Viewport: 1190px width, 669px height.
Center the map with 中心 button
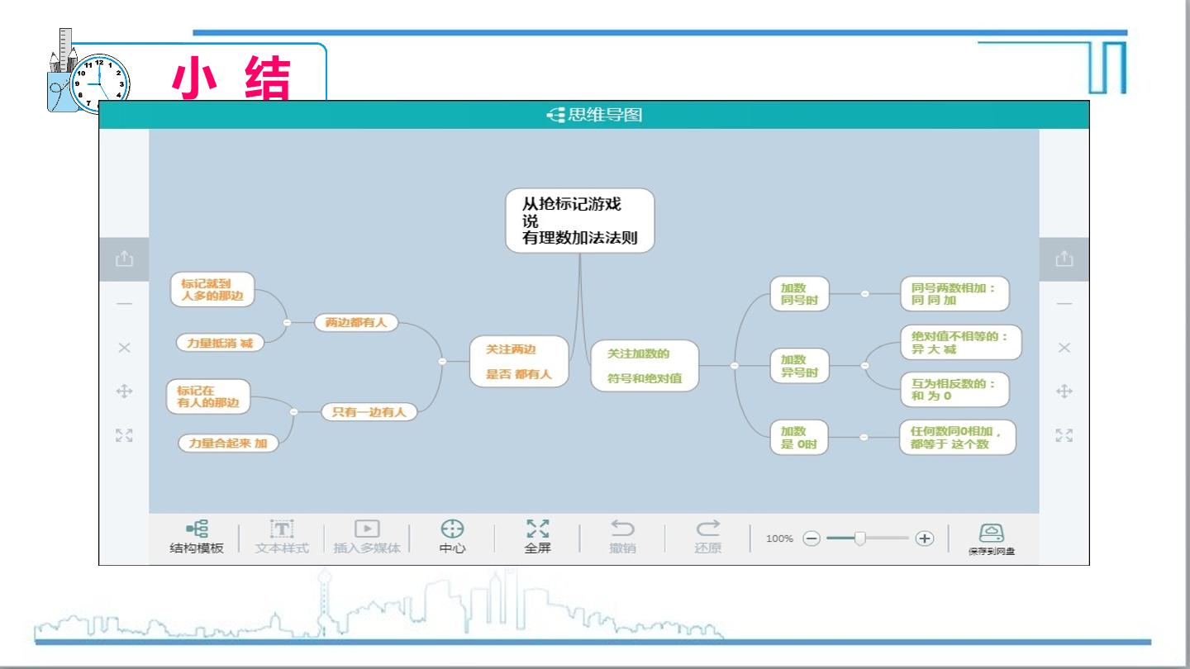click(452, 537)
